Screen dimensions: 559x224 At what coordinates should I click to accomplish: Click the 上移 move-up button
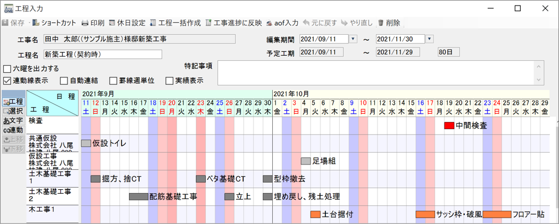click(13, 140)
